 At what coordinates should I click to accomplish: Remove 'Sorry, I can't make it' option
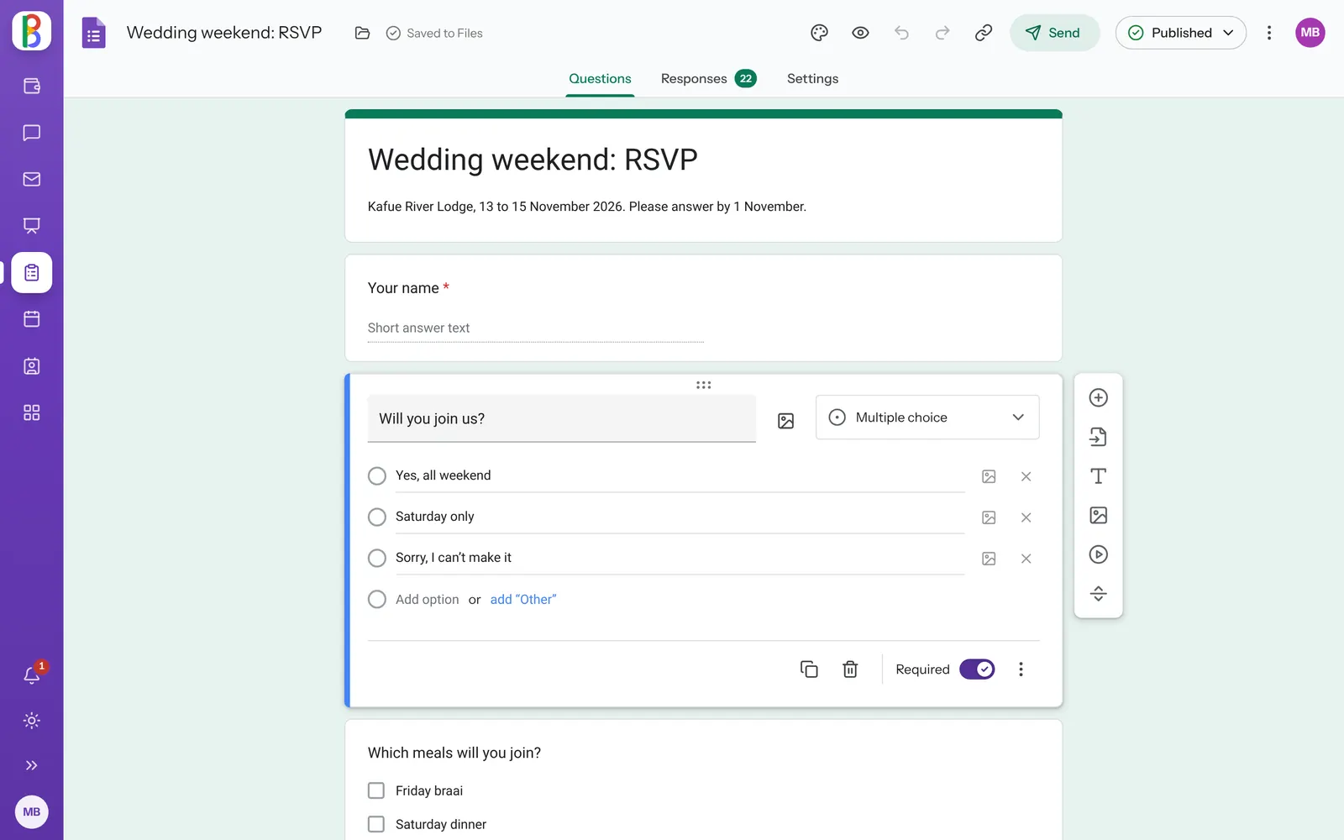point(1026,559)
